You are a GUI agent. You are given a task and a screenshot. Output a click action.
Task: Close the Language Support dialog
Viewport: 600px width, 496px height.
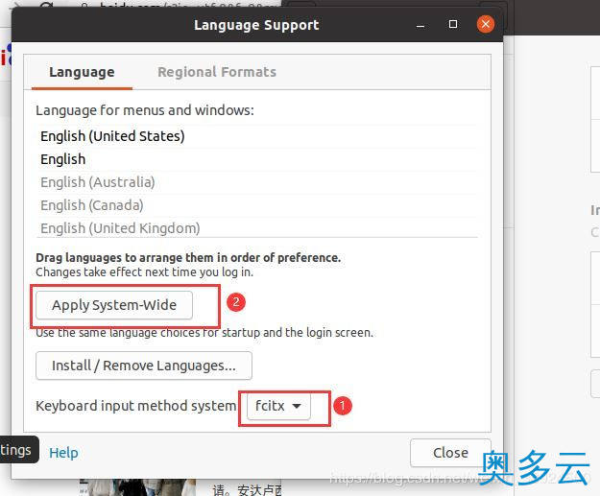pos(450,453)
